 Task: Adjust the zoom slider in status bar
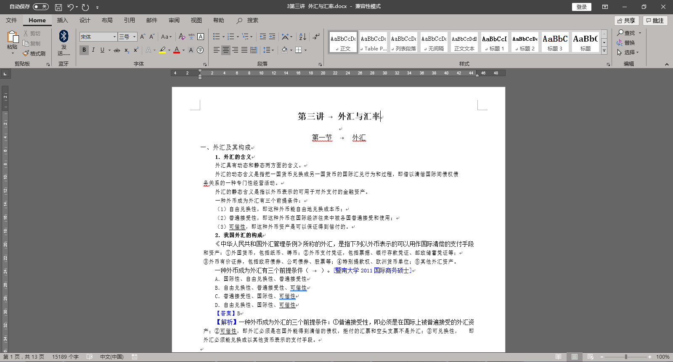pos(626,357)
